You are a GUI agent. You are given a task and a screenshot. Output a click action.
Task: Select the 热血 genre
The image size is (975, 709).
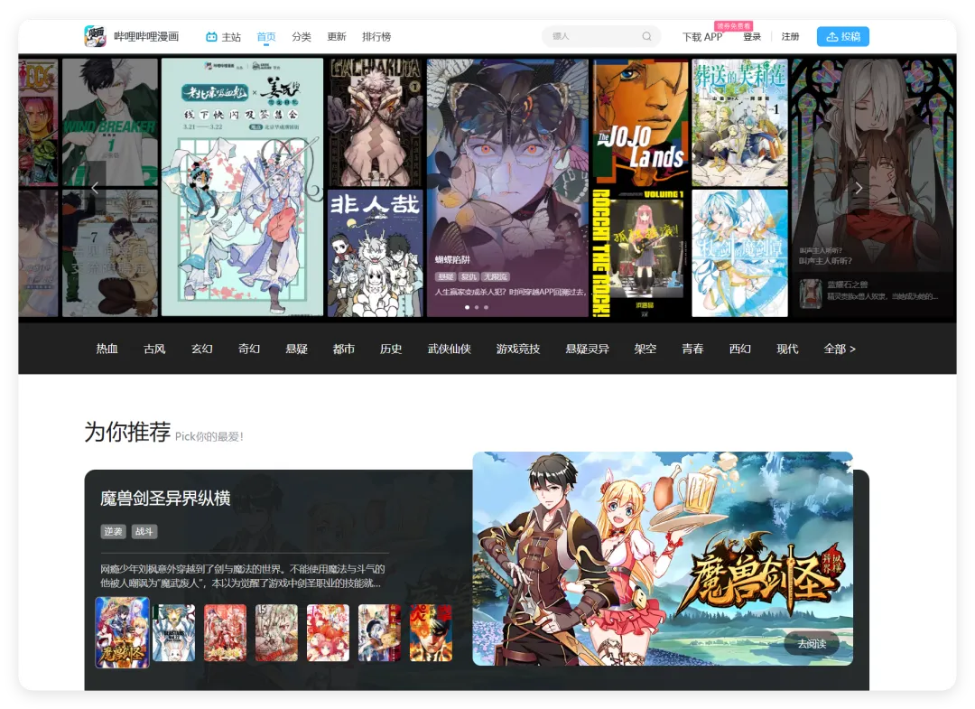pos(107,349)
